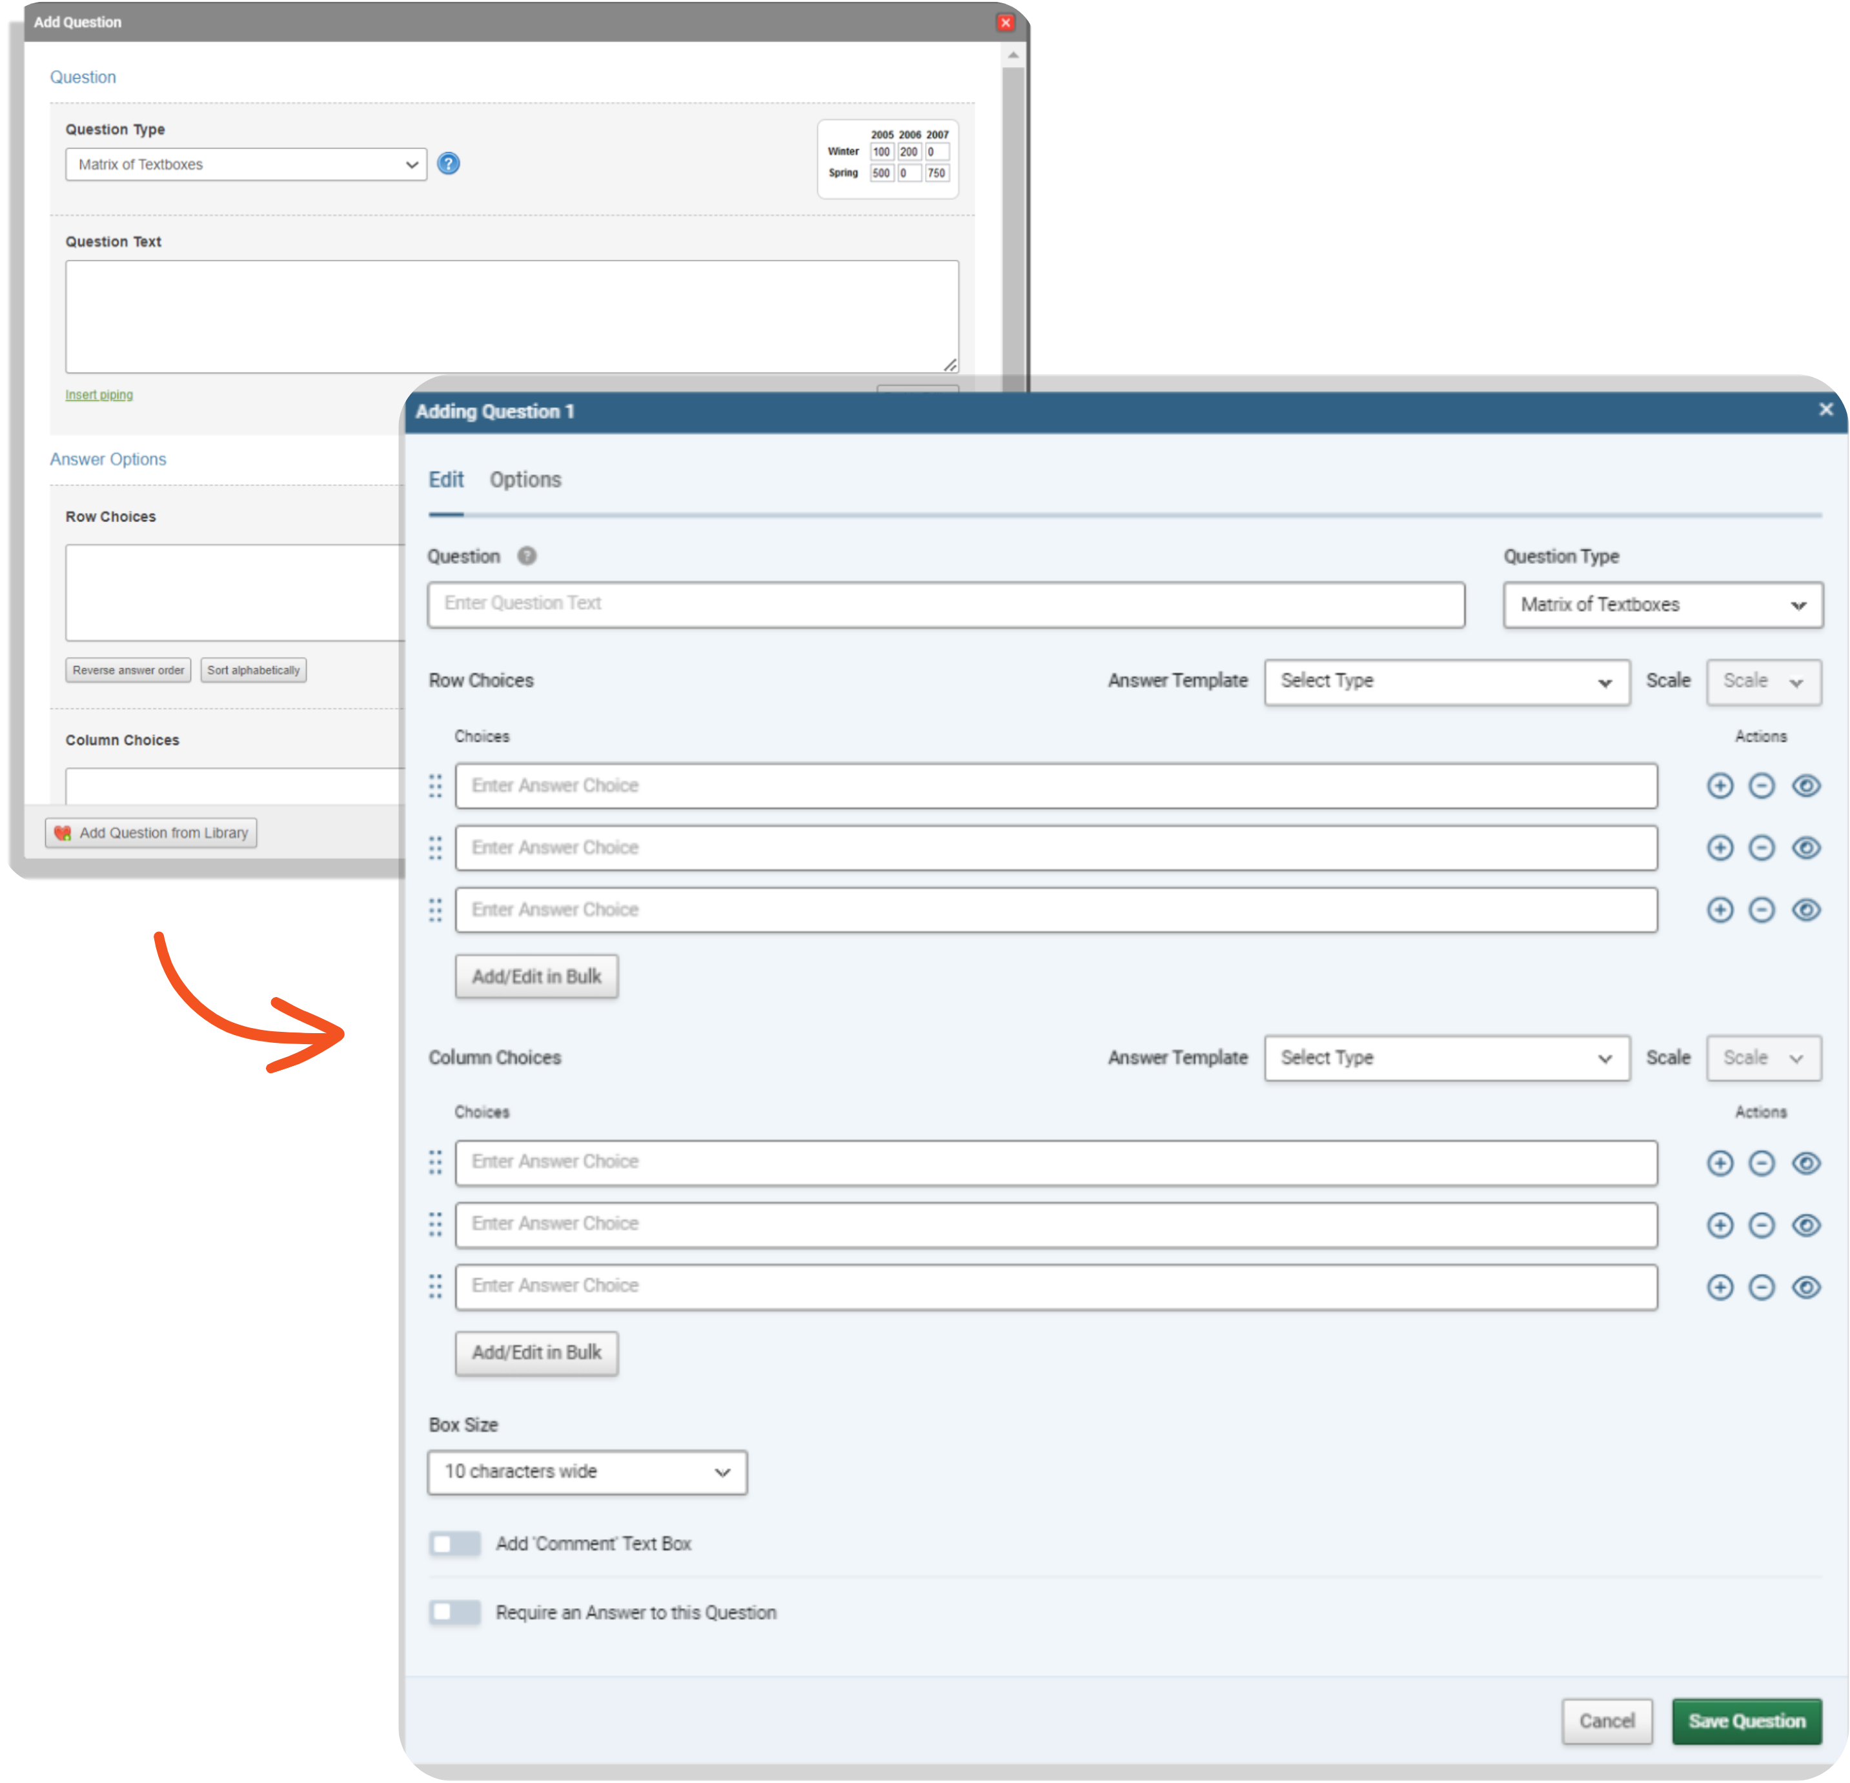Click the library icon on Add Question from Library

[63, 832]
